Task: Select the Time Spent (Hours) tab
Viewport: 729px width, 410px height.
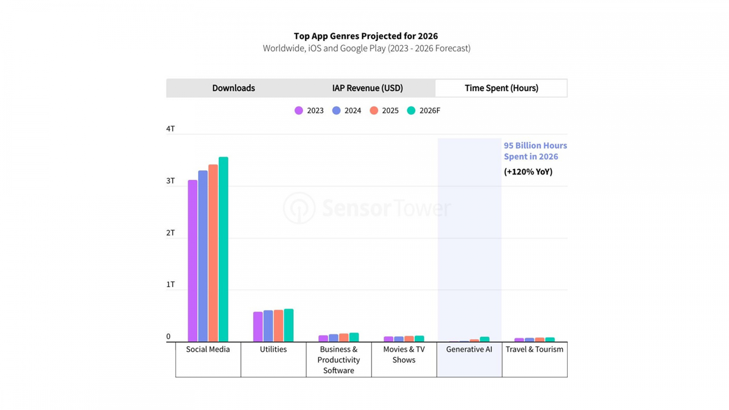Action: pos(501,88)
